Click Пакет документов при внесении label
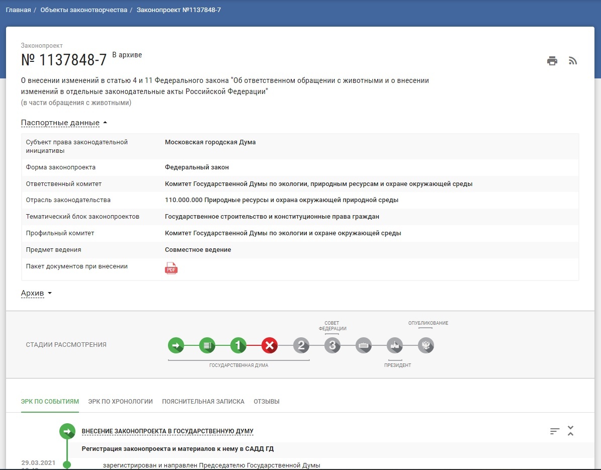This screenshot has height=470, width=601. (76, 266)
